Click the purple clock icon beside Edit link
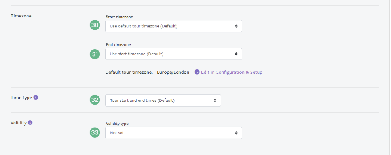This screenshot has height=155, width=391. click(x=197, y=72)
